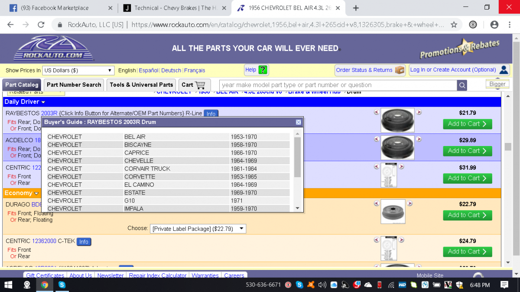Collapse the Economy category arrow
This screenshot has width=520, height=292.
point(36,193)
